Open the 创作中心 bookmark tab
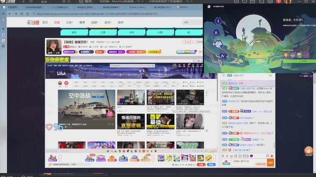The width and height of the screenshot is (316, 177). 182,7
